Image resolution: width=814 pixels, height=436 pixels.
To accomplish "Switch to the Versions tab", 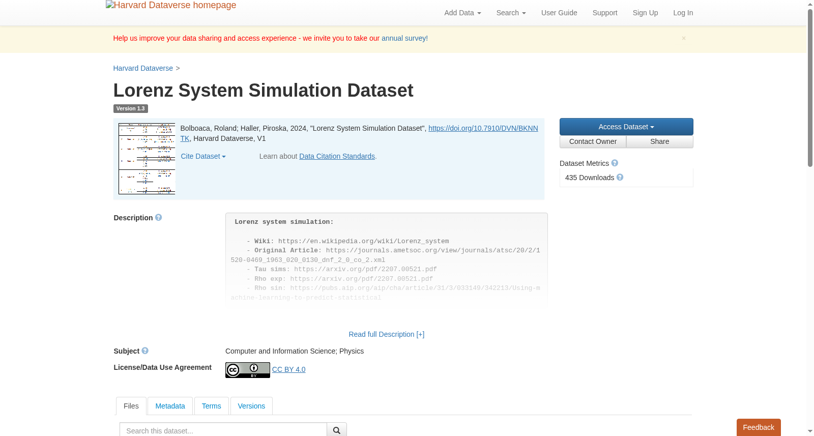I will click(x=251, y=406).
